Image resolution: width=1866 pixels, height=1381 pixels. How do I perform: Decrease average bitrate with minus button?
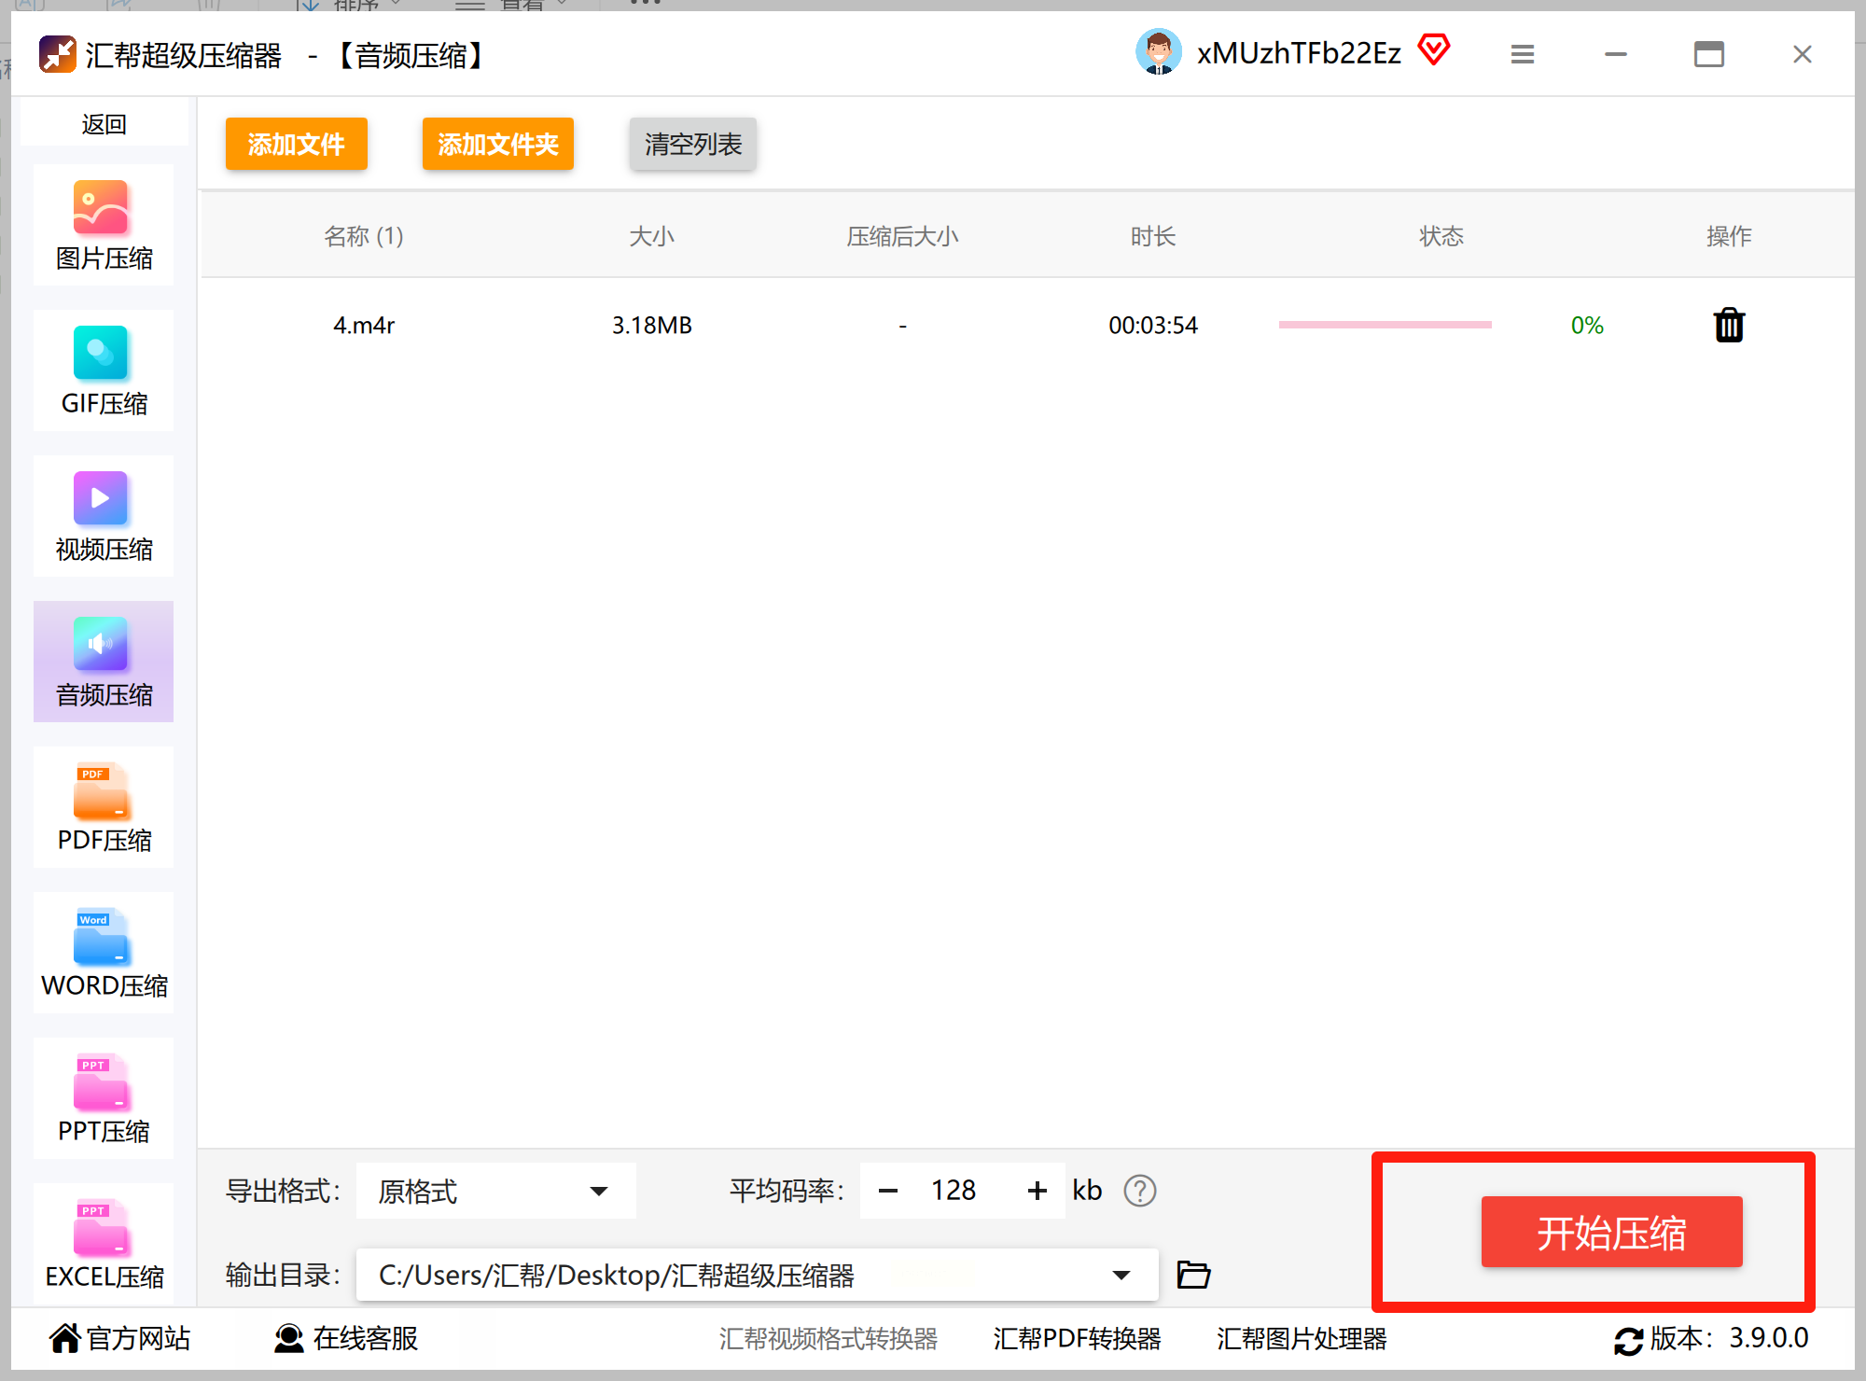point(888,1191)
